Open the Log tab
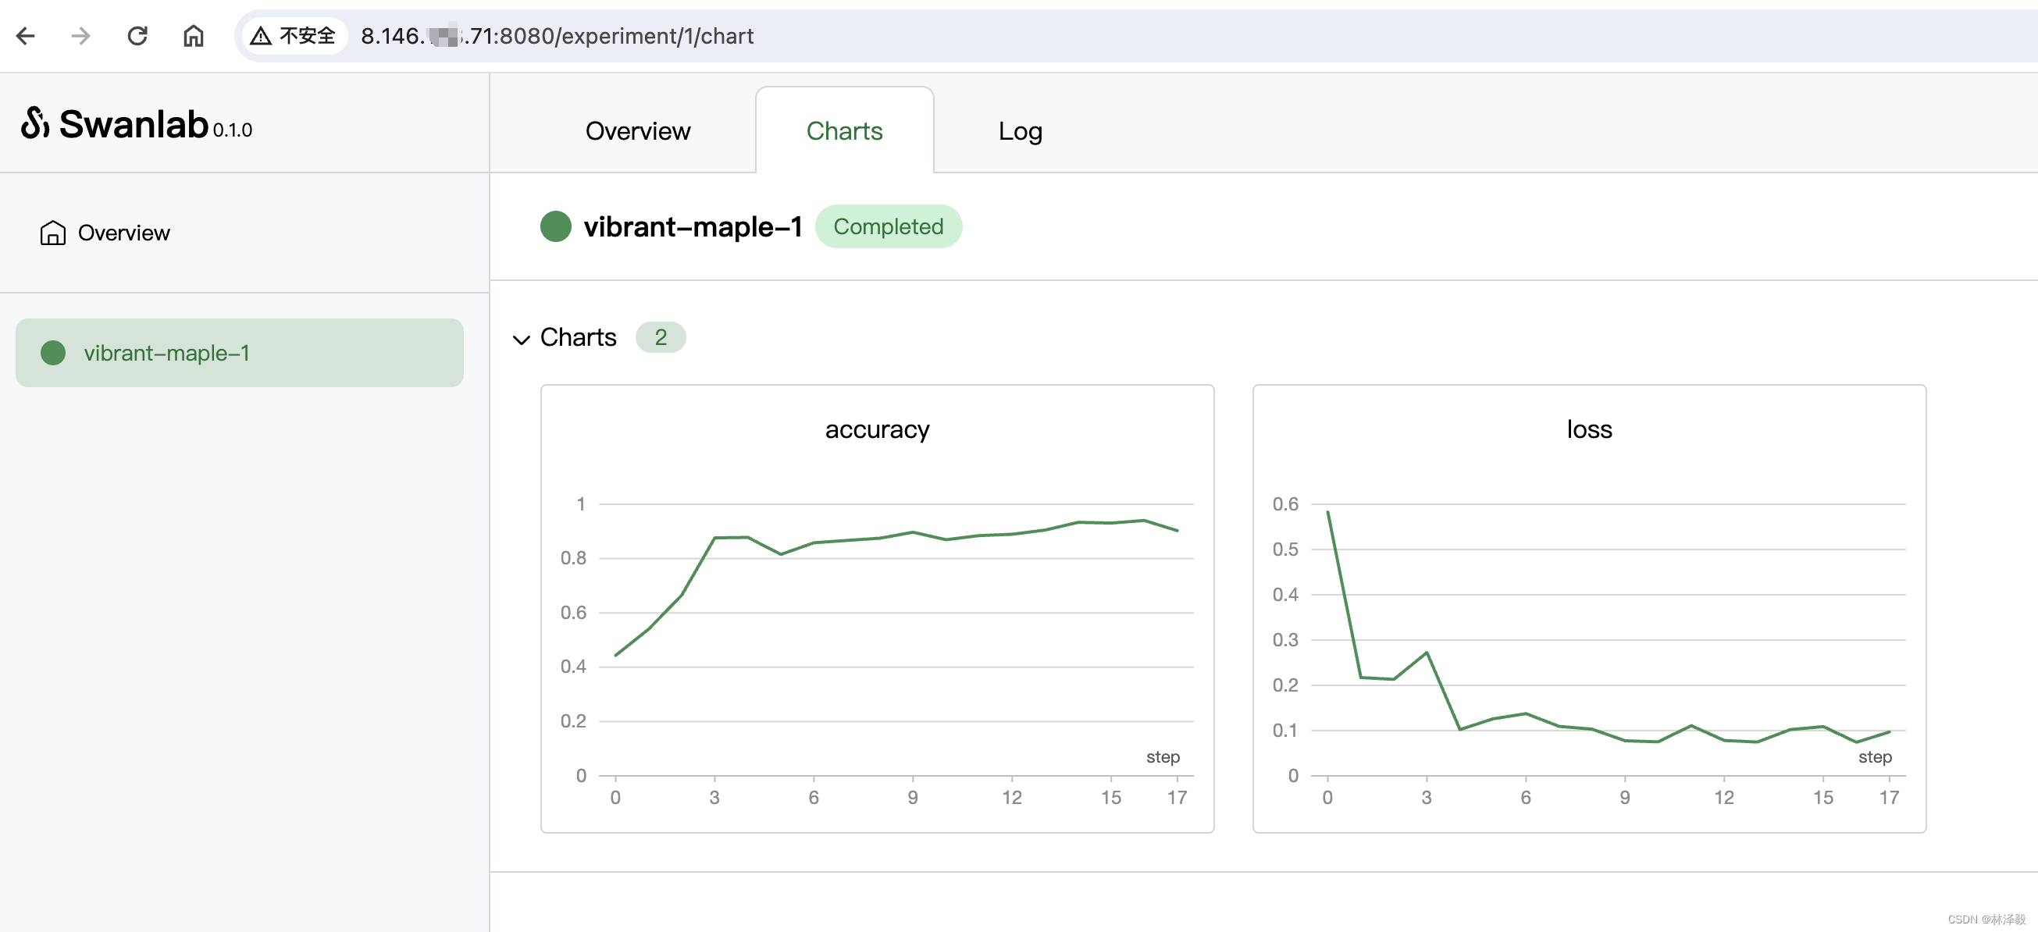Image resolution: width=2038 pixels, height=932 pixels. coord(1020,130)
